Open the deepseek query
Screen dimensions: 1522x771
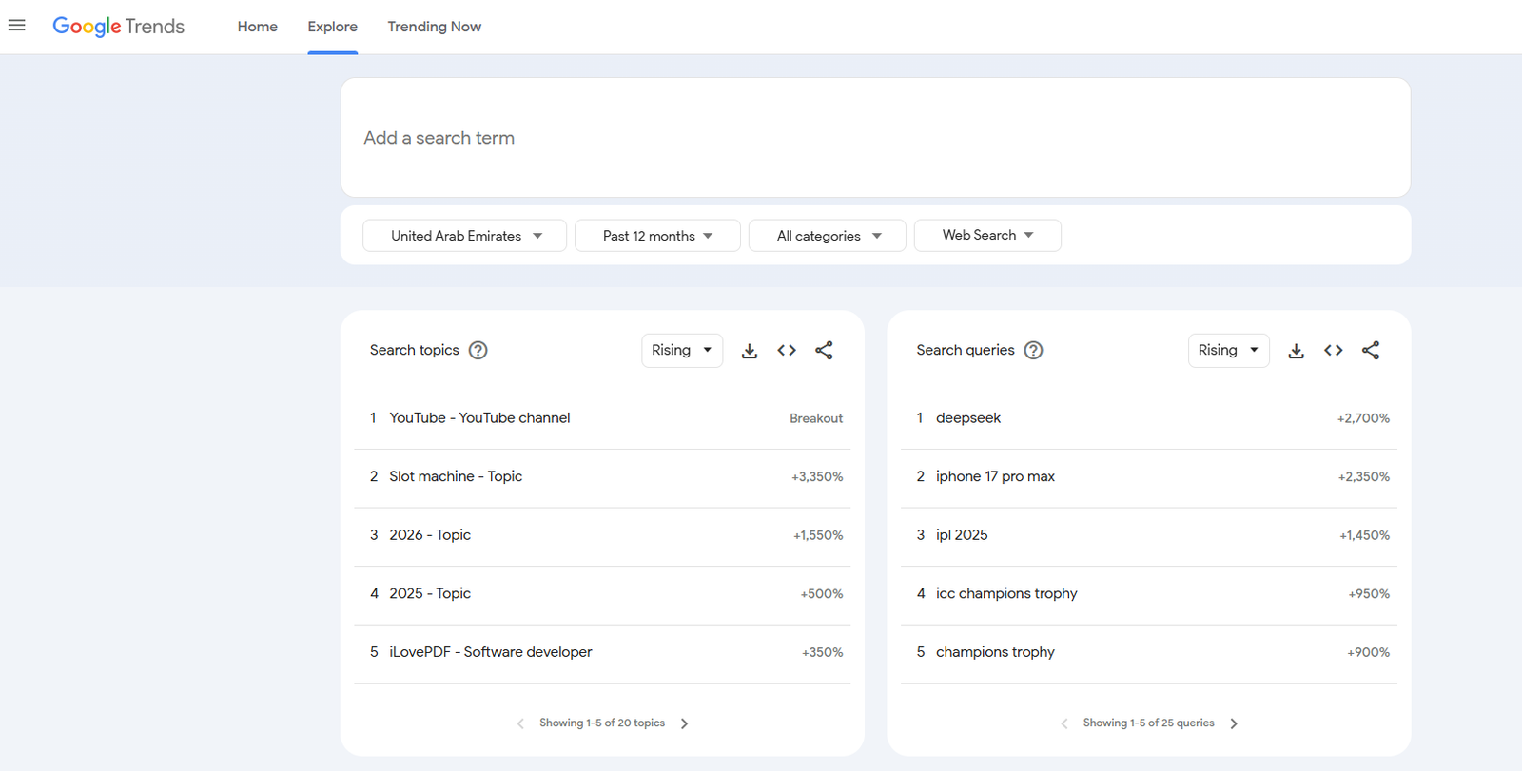point(1149,418)
